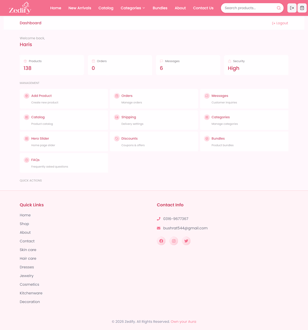
Task: Click the Security lock icon
Action: [229, 61]
